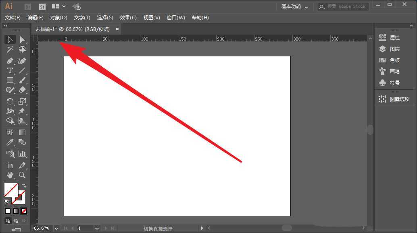Select the Type tool
This screenshot has height=233, width=417.
tap(10, 70)
